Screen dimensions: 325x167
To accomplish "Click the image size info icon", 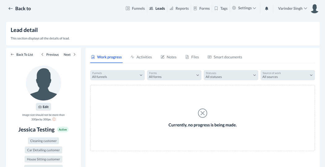I will [x=54, y=119].
